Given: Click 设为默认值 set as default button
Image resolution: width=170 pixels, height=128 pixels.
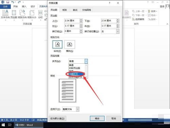Looking at the screenshot, I should [x=57, y=118].
